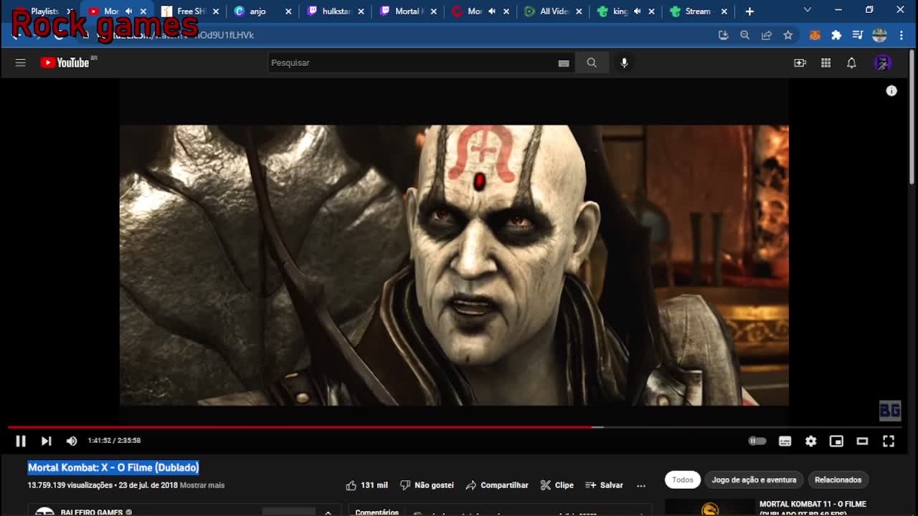Switch to the Playlists browser tab

tap(44, 11)
